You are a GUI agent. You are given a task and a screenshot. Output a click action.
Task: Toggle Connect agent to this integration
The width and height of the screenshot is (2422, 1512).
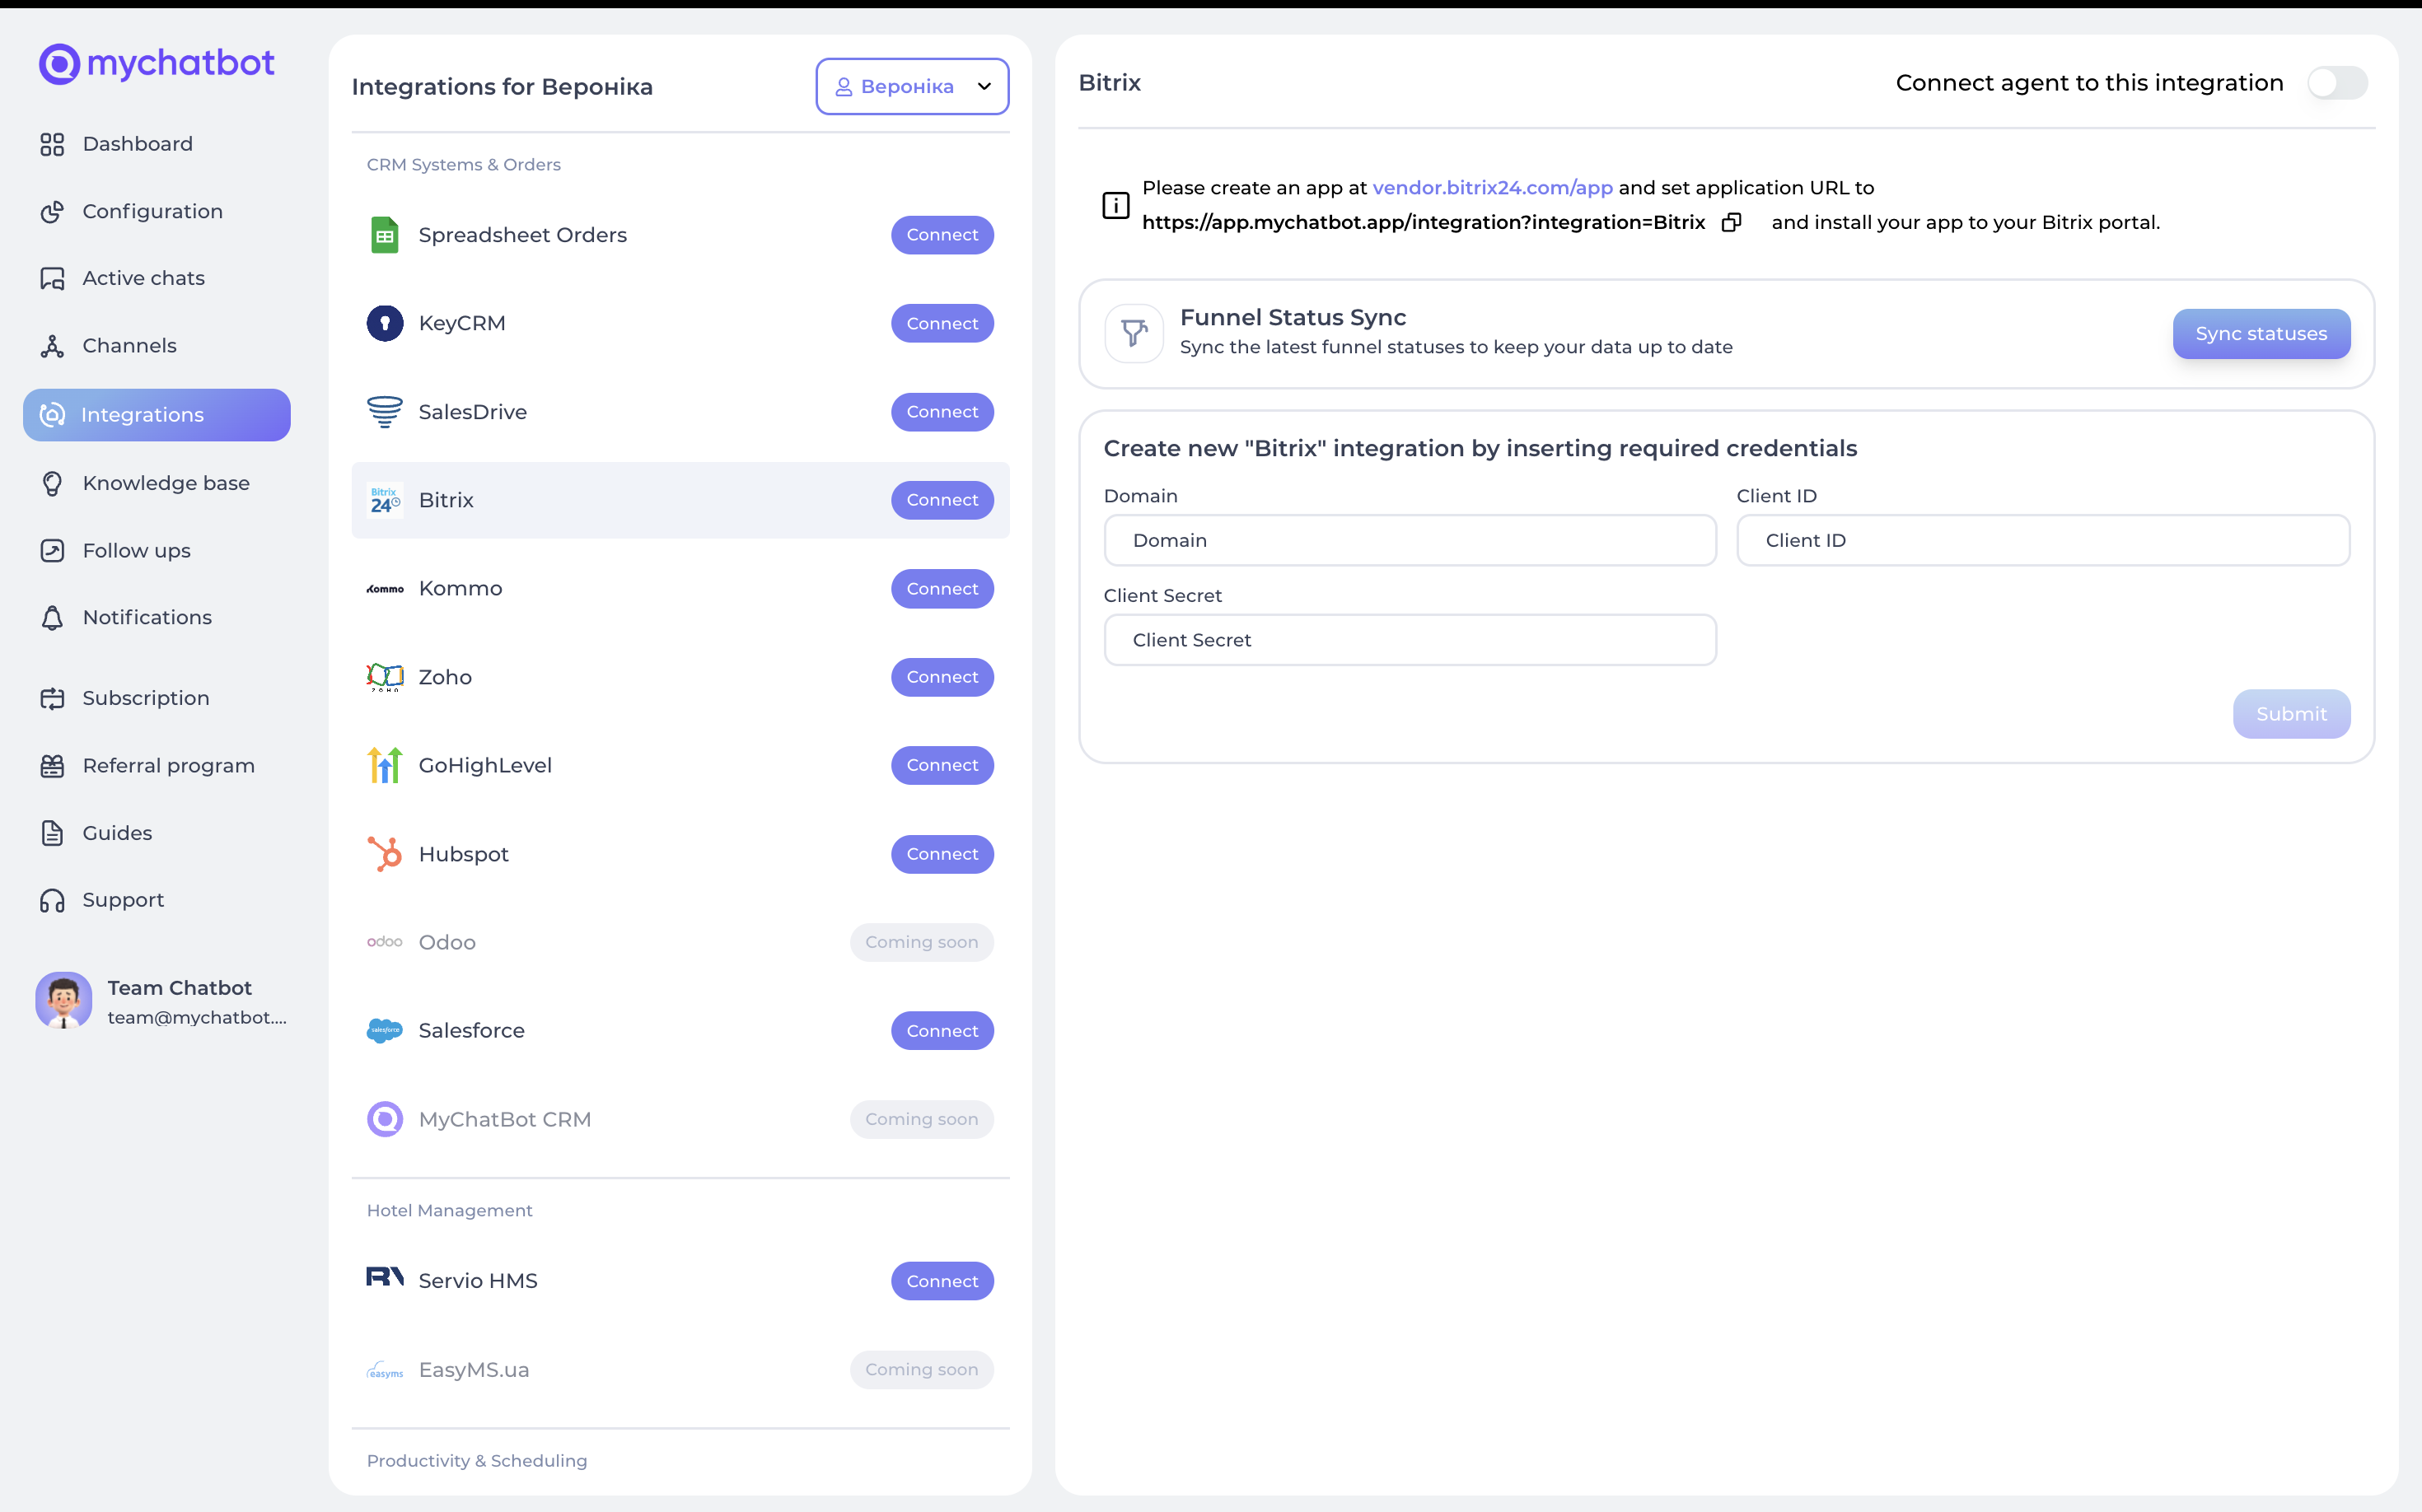2337,83
